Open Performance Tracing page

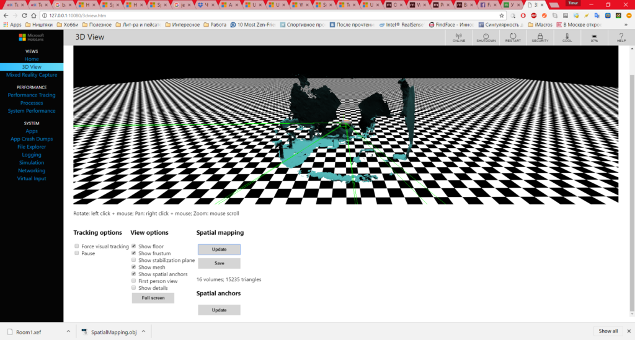[32, 95]
